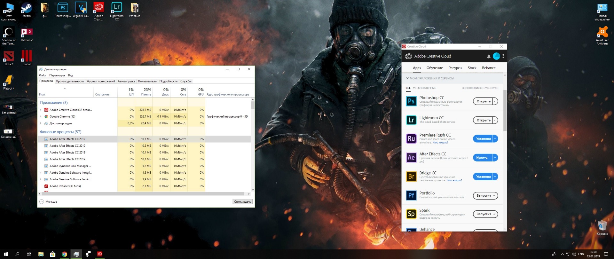Click 'Установи' button for Premiere Rush CC

[x=483, y=139]
